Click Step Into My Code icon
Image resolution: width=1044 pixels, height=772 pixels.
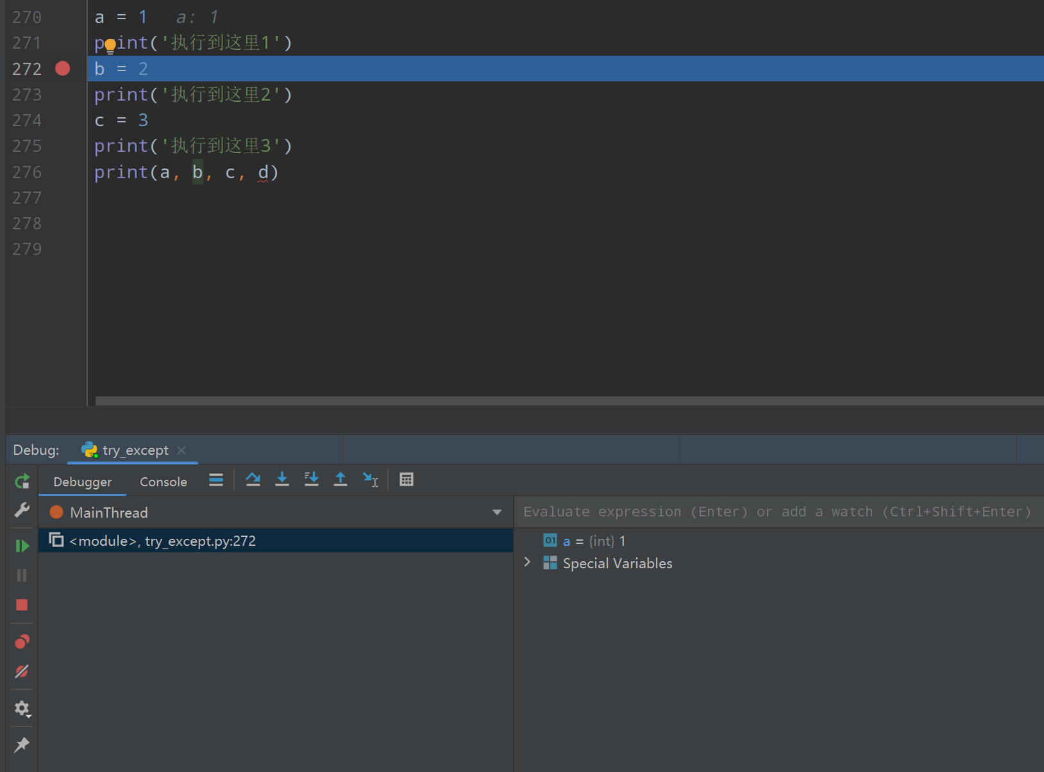point(312,479)
